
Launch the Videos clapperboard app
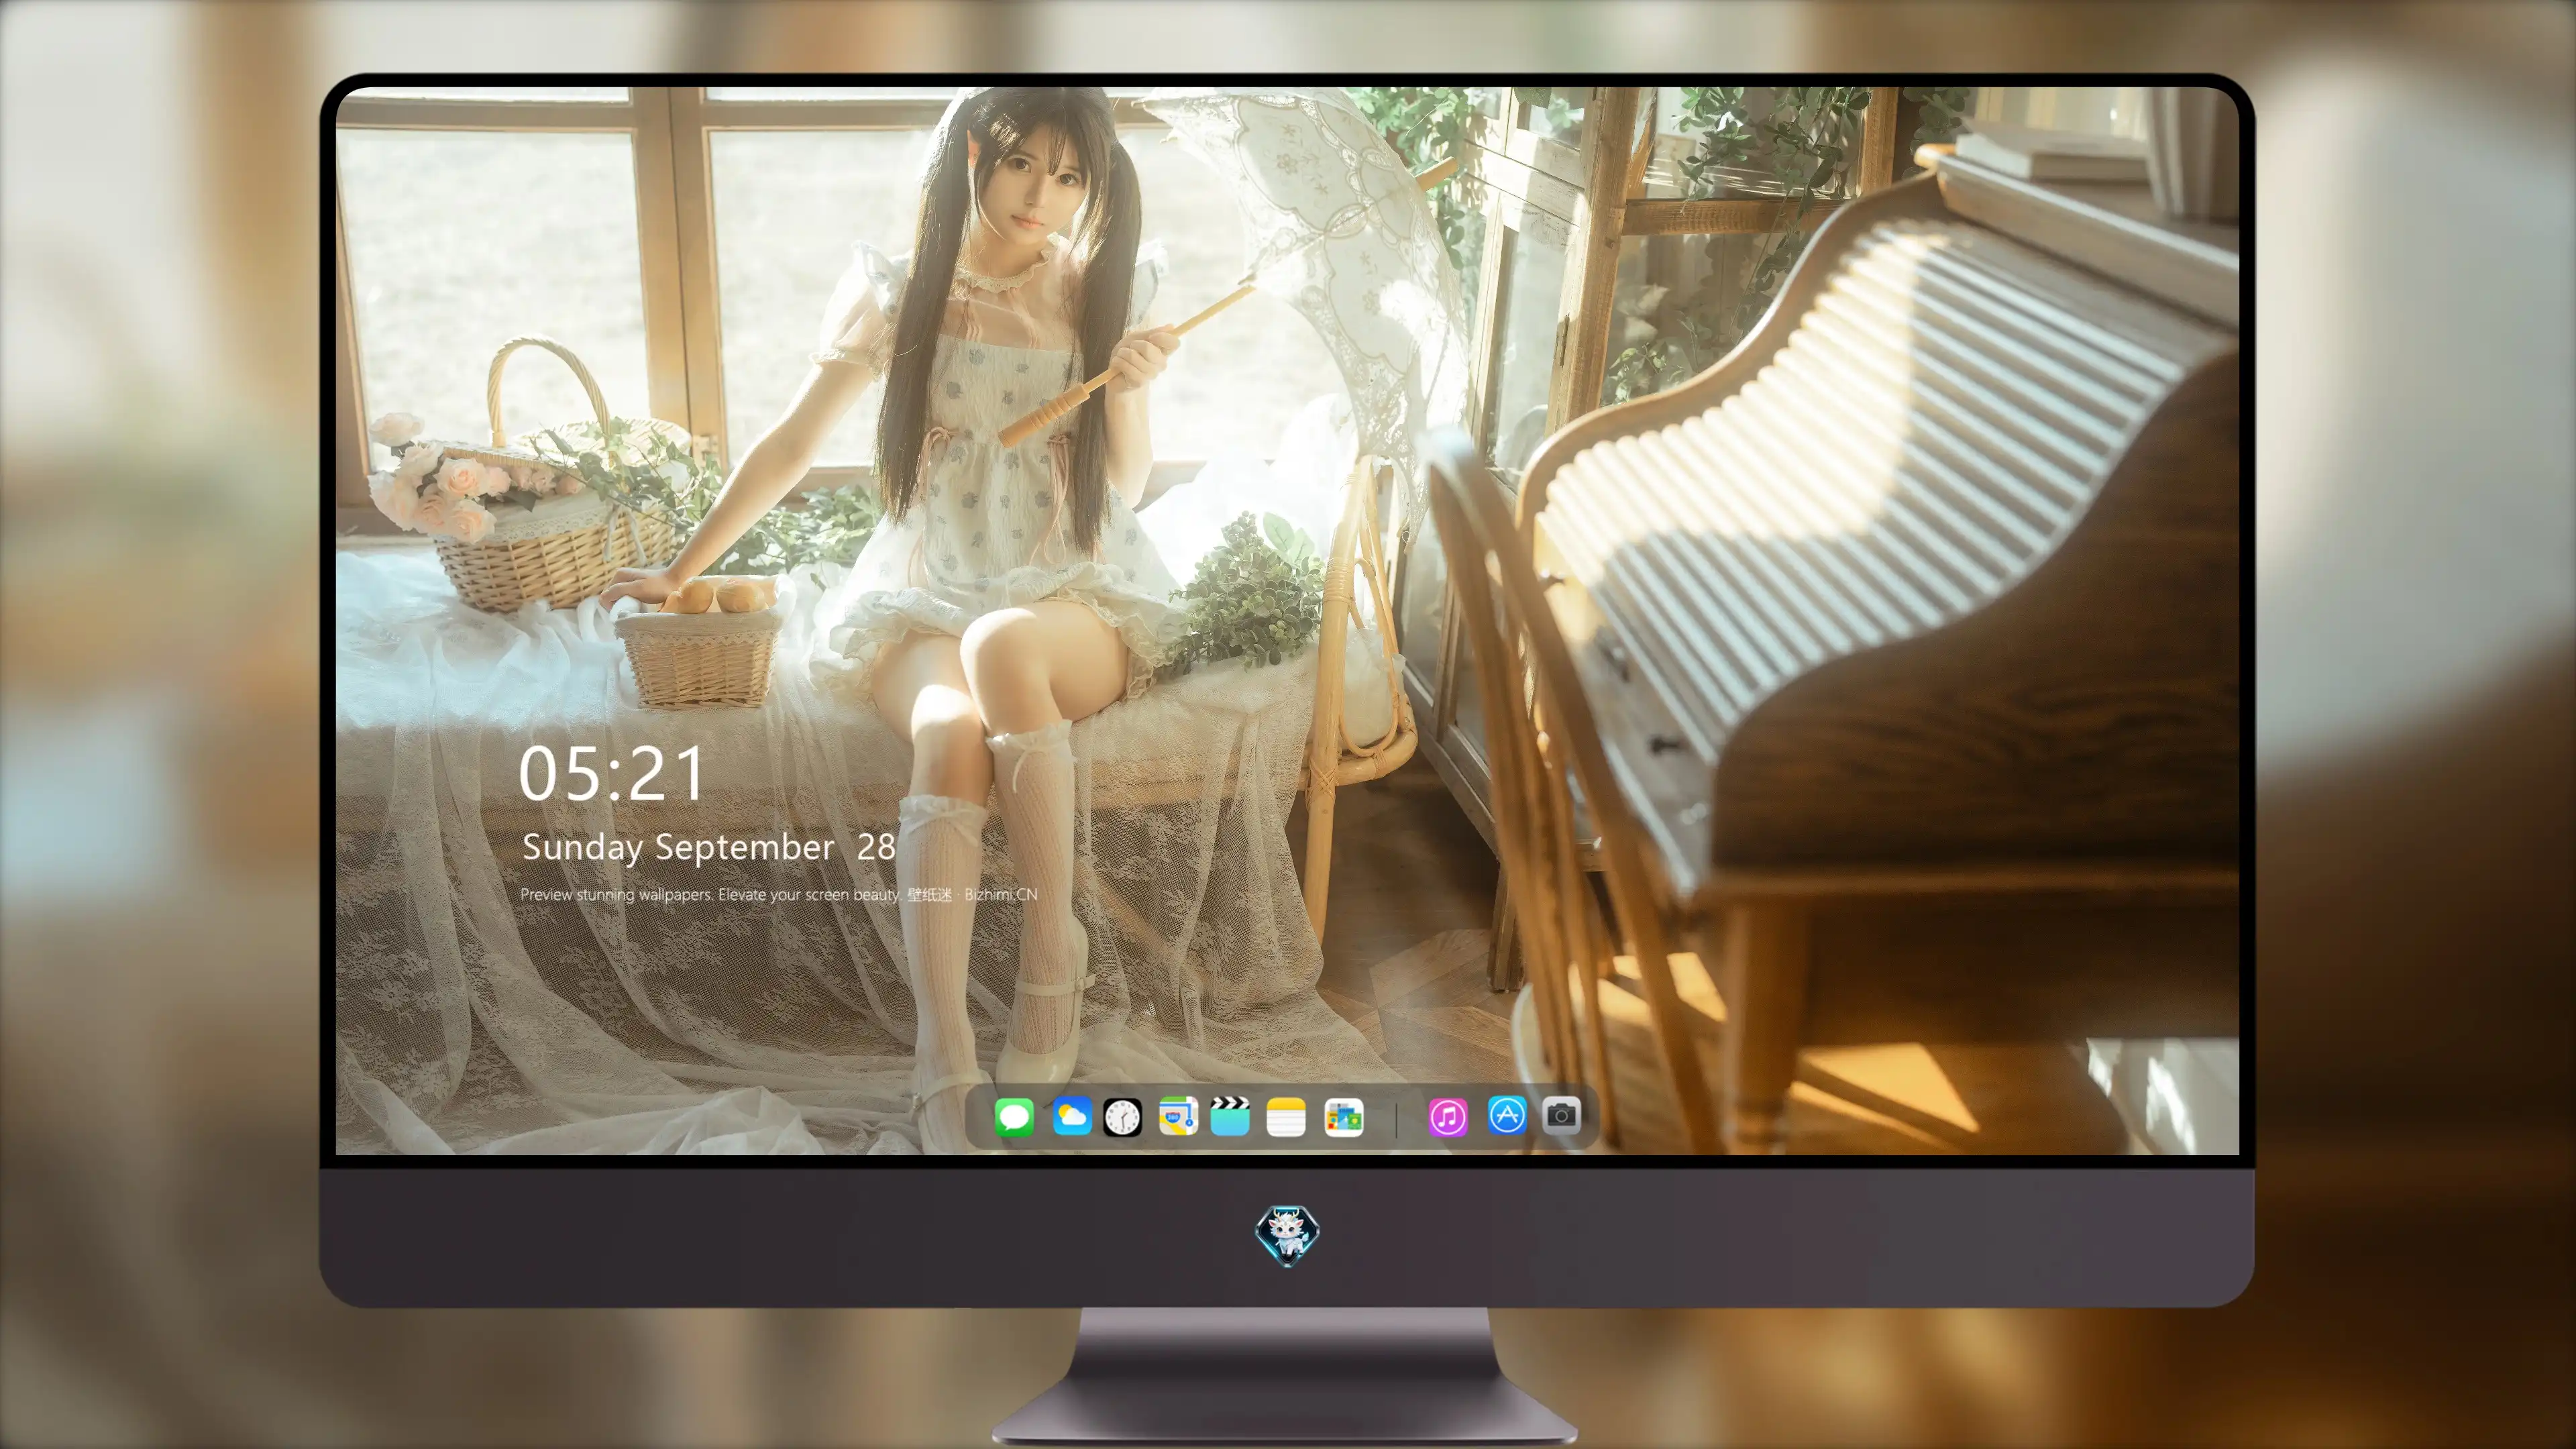click(x=1230, y=1116)
